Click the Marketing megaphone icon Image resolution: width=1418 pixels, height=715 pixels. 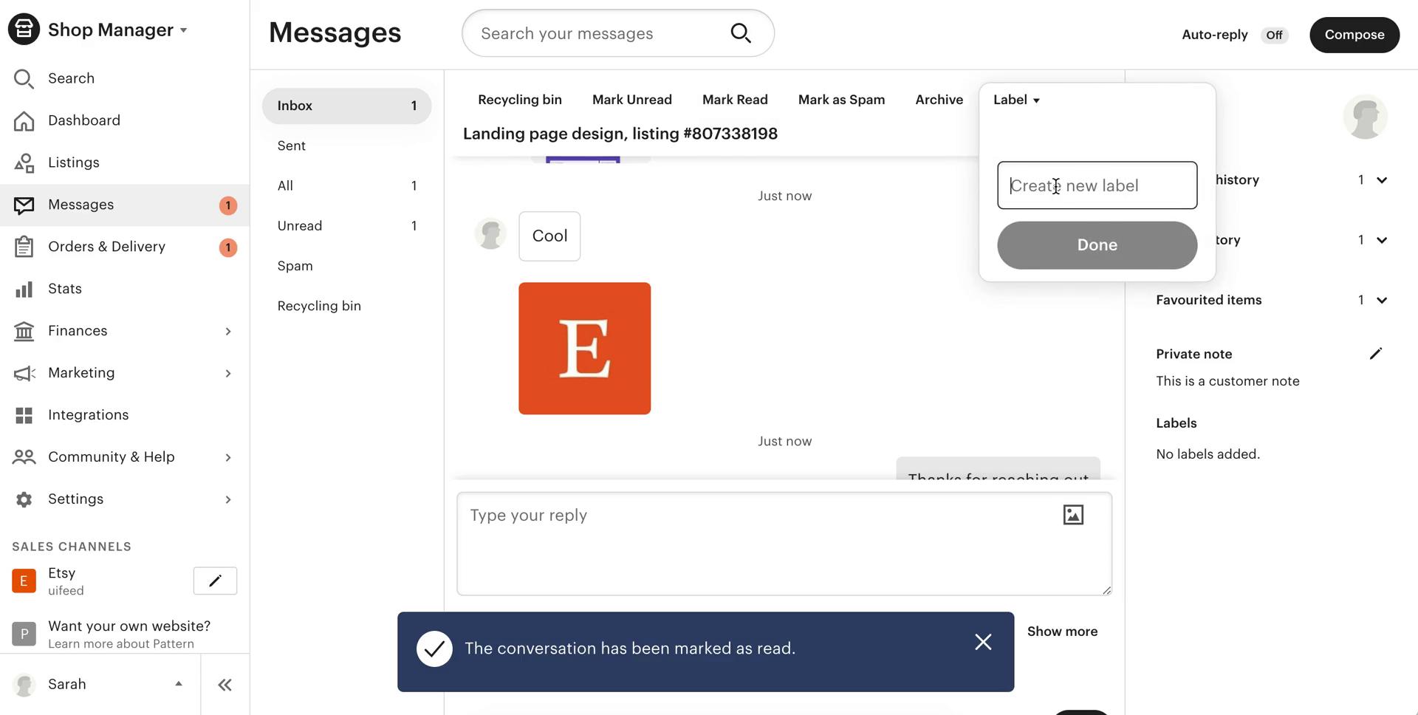[x=24, y=373]
